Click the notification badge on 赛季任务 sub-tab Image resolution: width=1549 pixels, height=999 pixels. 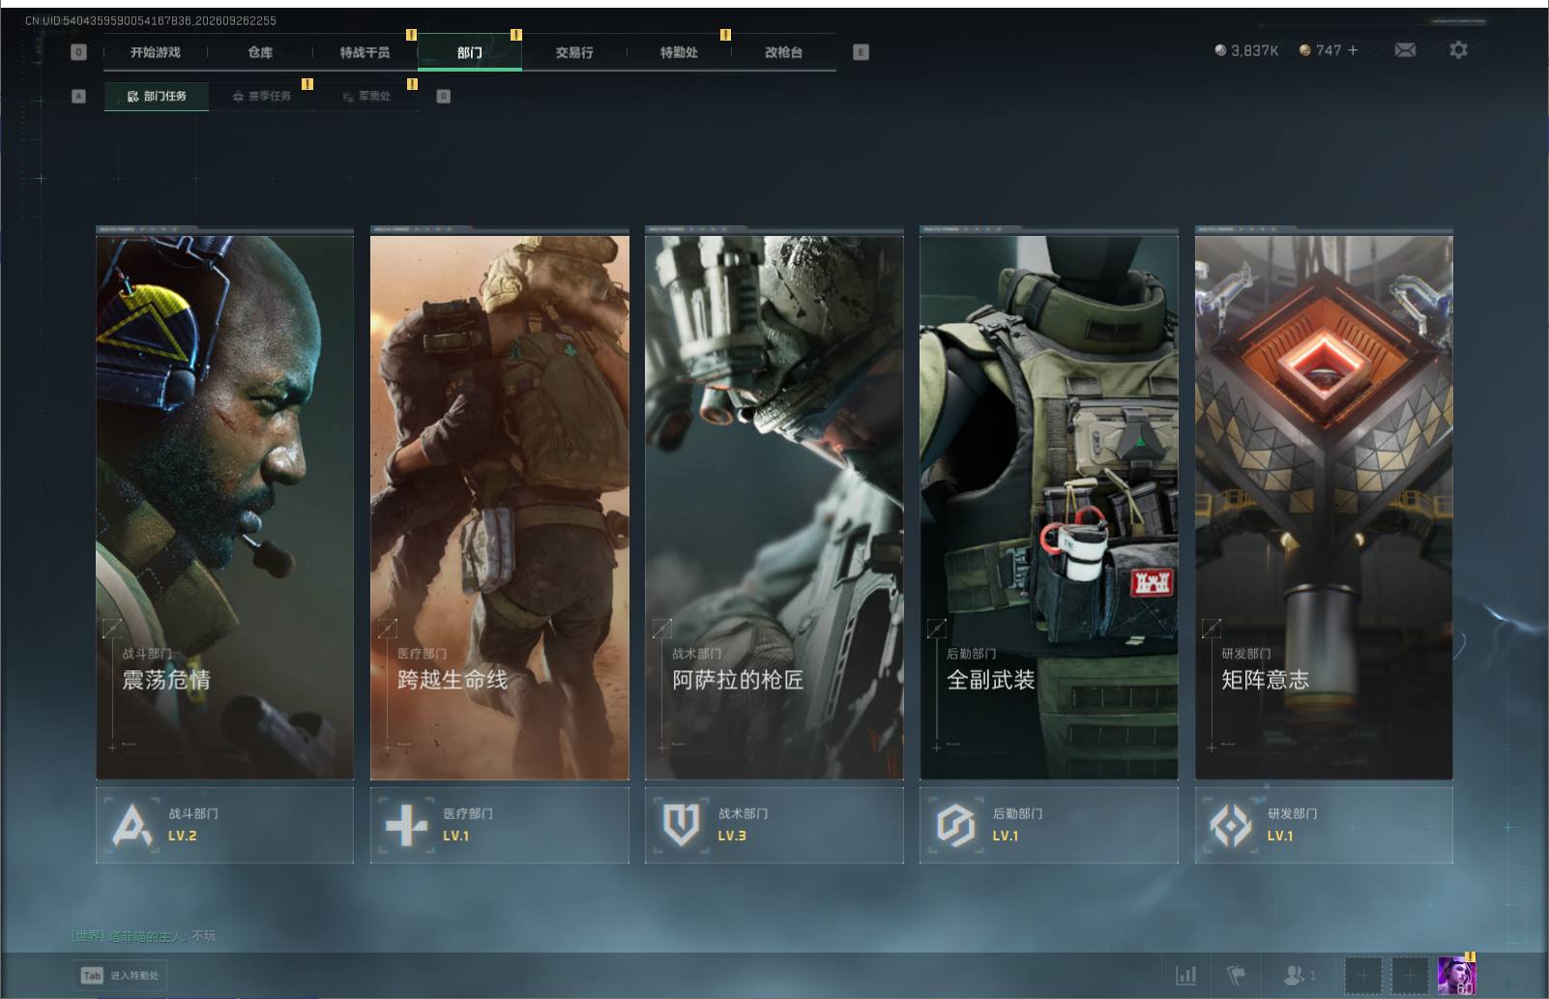tap(307, 84)
